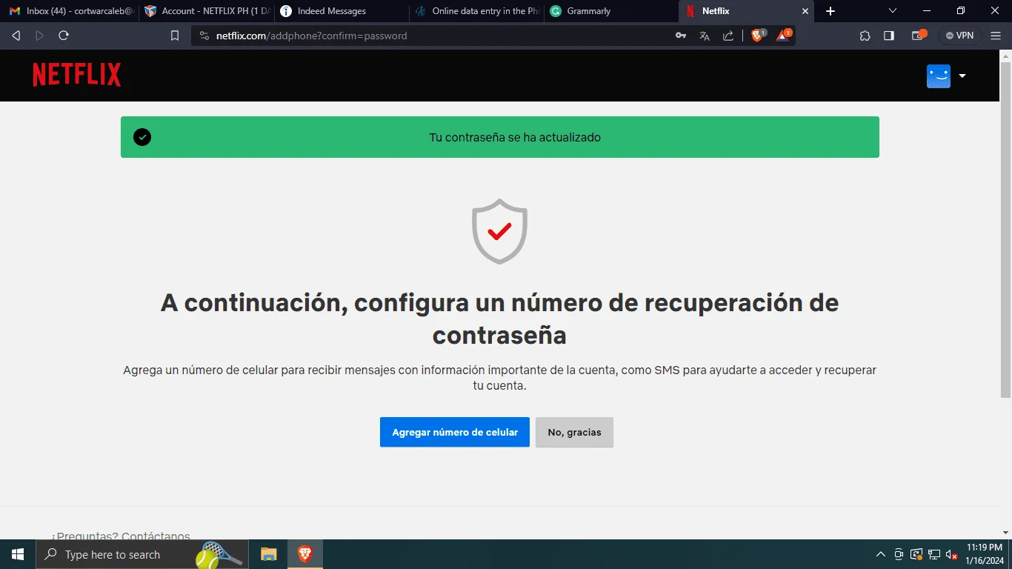Click the tennis search highlight icon

click(x=219, y=554)
